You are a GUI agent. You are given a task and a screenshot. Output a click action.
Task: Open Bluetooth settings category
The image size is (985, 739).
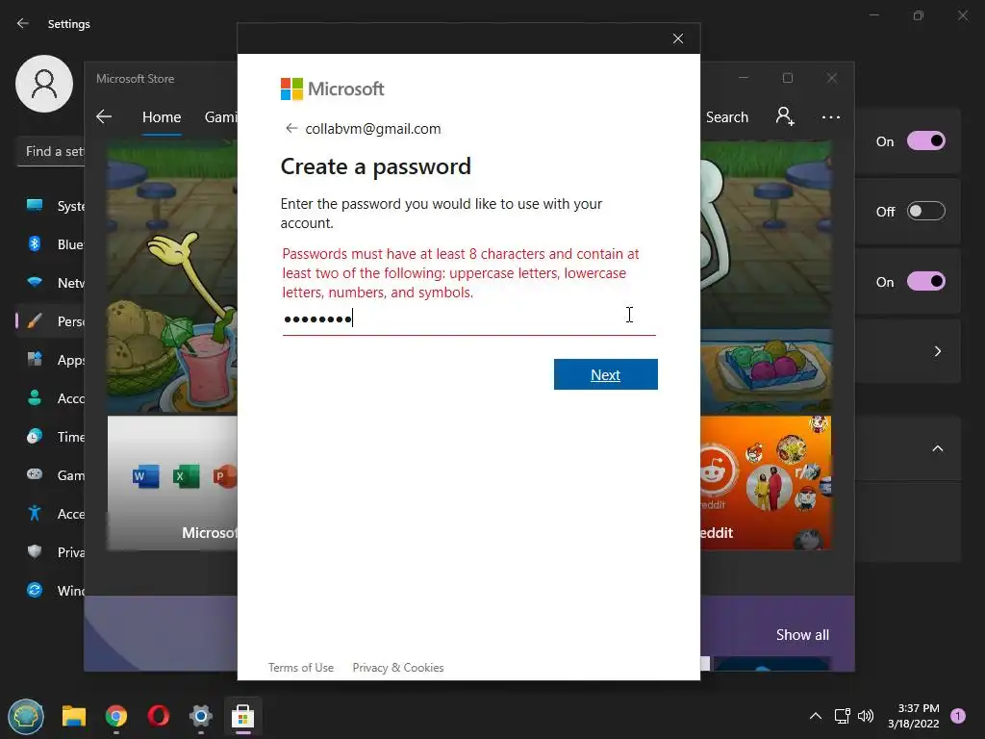coord(52,244)
